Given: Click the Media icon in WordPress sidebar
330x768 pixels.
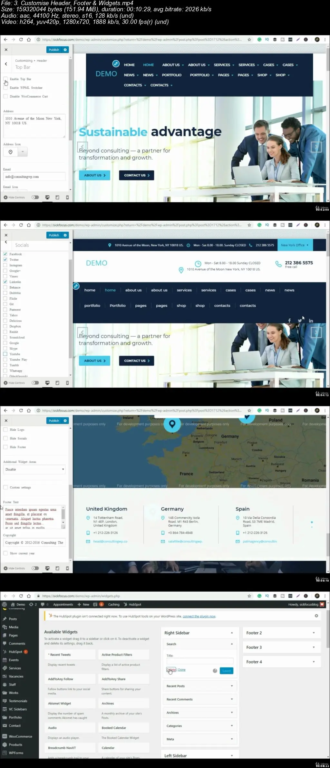Looking at the screenshot, I should coord(5,627).
